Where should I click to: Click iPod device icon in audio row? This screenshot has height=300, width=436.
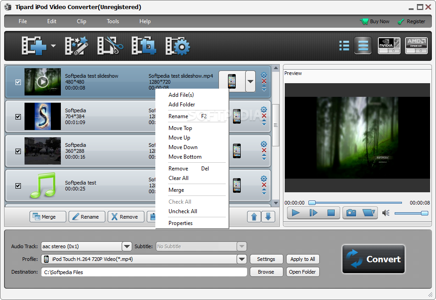pyautogui.click(x=237, y=185)
